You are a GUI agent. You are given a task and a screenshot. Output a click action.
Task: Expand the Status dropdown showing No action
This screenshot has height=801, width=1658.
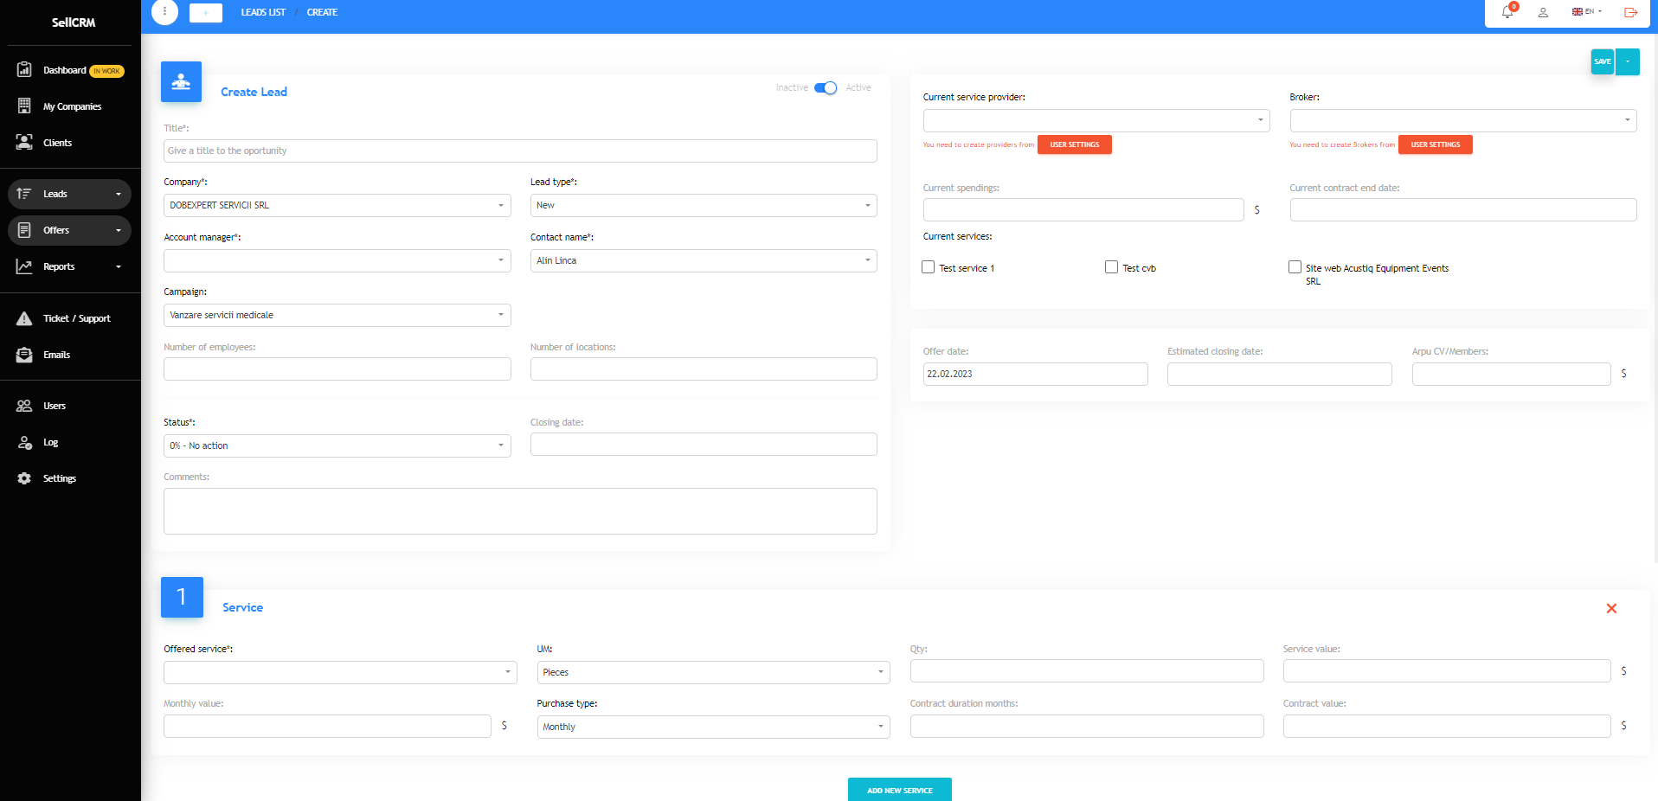(x=337, y=445)
